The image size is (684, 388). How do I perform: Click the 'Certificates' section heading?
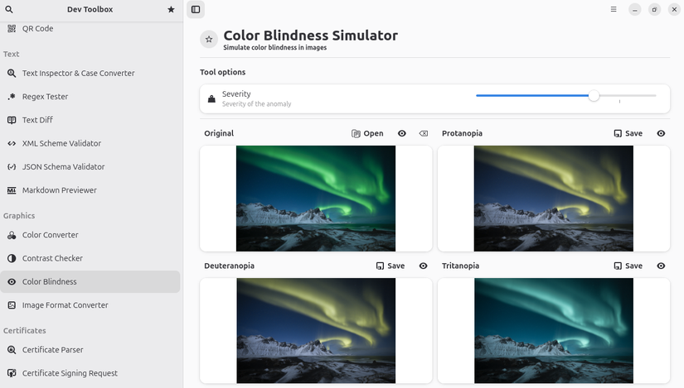point(24,331)
